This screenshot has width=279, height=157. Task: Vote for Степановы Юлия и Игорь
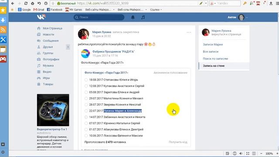(86, 80)
